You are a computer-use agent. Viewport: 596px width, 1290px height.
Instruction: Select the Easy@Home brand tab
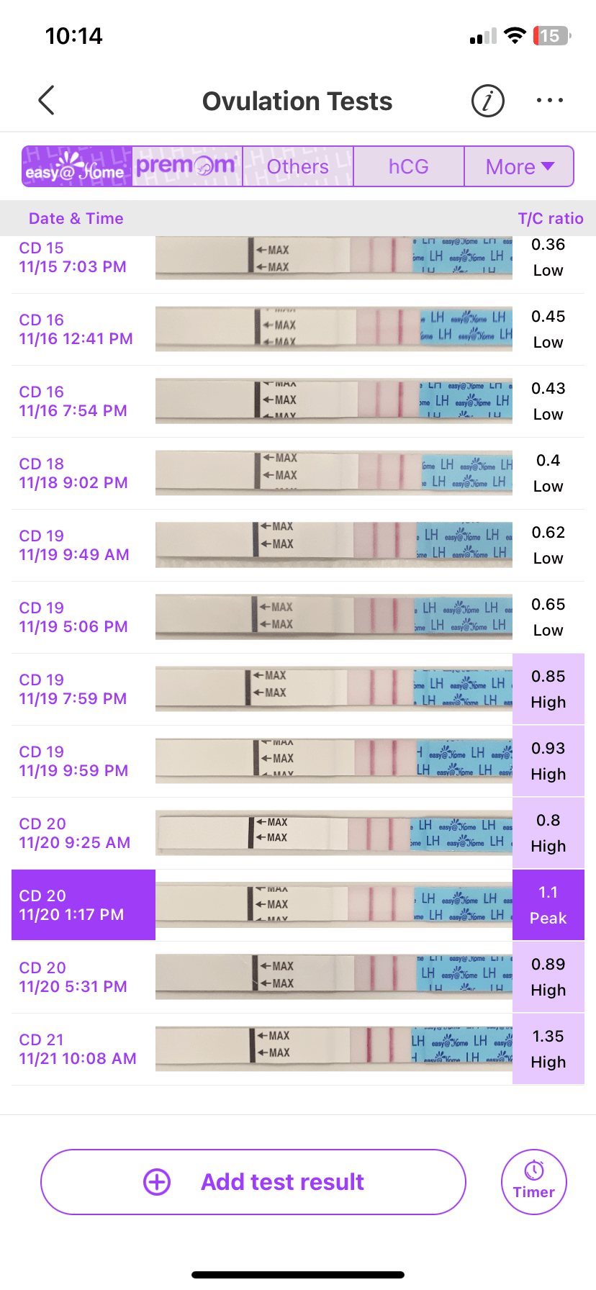coord(77,166)
